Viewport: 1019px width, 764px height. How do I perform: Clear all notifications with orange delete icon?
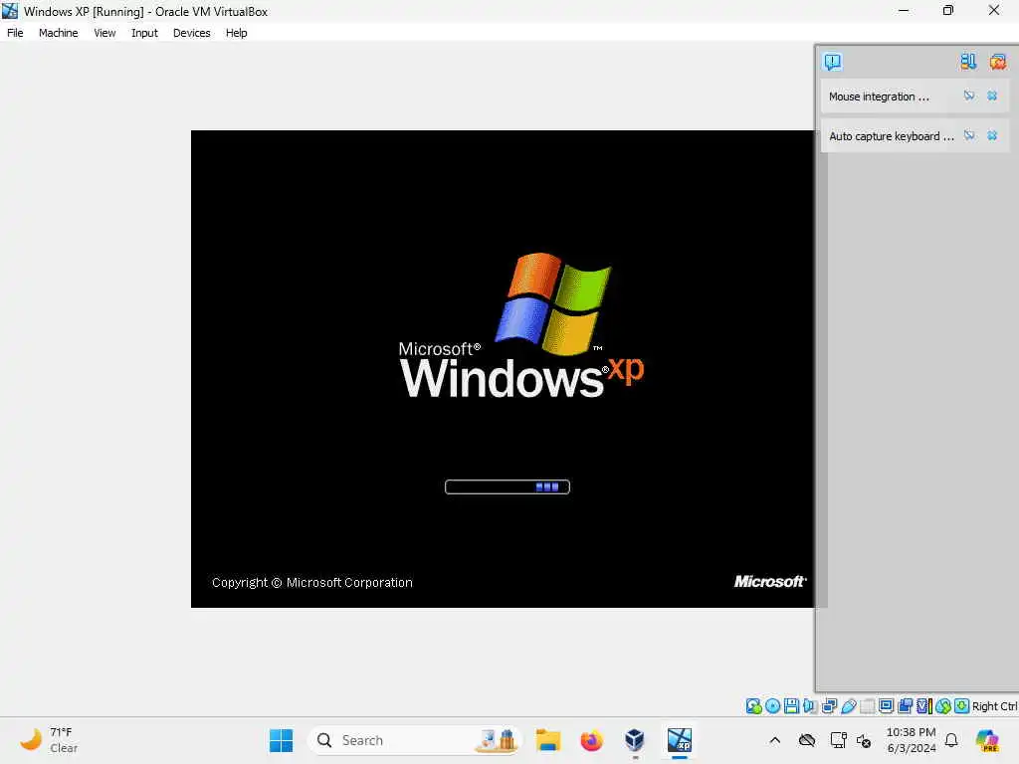click(x=997, y=62)
